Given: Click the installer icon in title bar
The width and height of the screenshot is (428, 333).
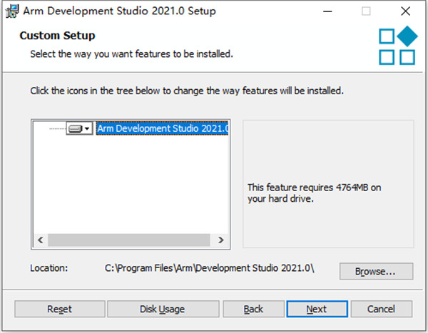Looking at the screenshot, I should coord(11,11).
